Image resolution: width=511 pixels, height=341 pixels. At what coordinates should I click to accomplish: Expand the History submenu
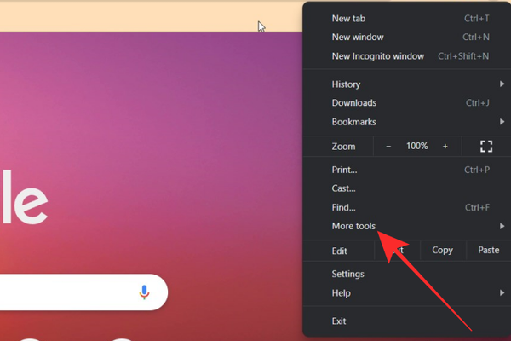point(346,84)
